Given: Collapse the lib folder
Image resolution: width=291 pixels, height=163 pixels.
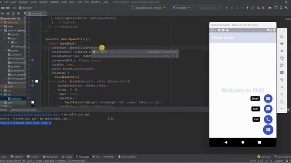Looking at the screenshot, I should point(1,95).
